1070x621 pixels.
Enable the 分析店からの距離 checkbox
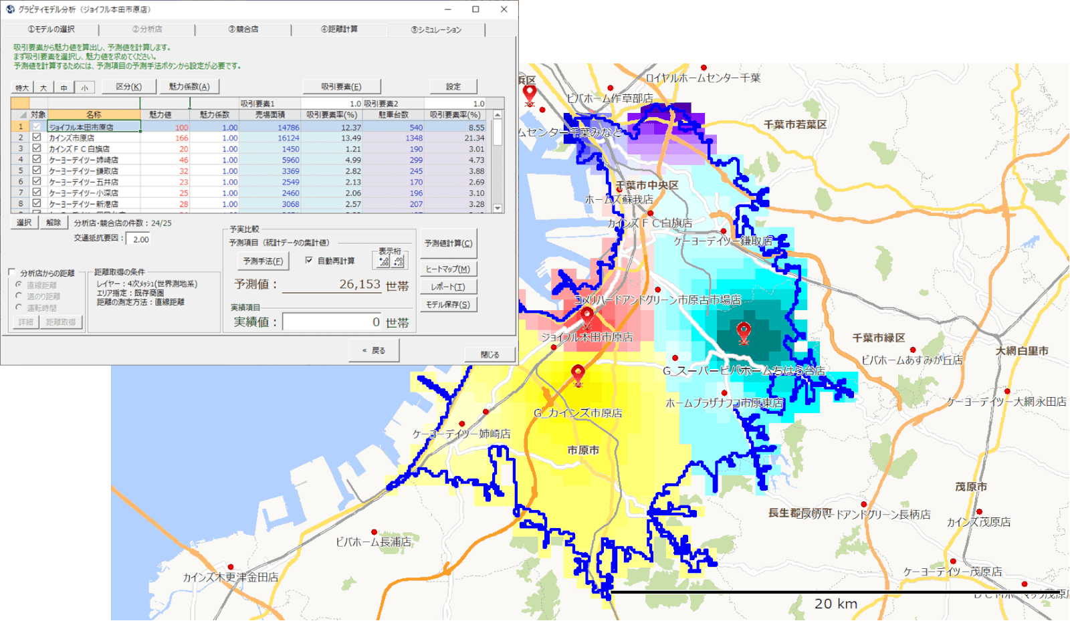click(12, 272)
